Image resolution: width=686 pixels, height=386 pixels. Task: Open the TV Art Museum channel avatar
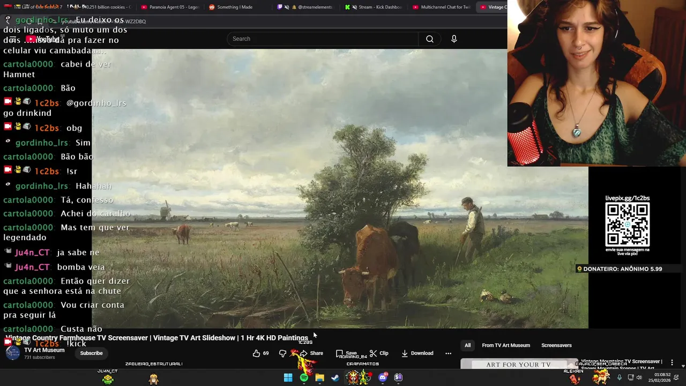pyautogui.click(x=13, y=353)
